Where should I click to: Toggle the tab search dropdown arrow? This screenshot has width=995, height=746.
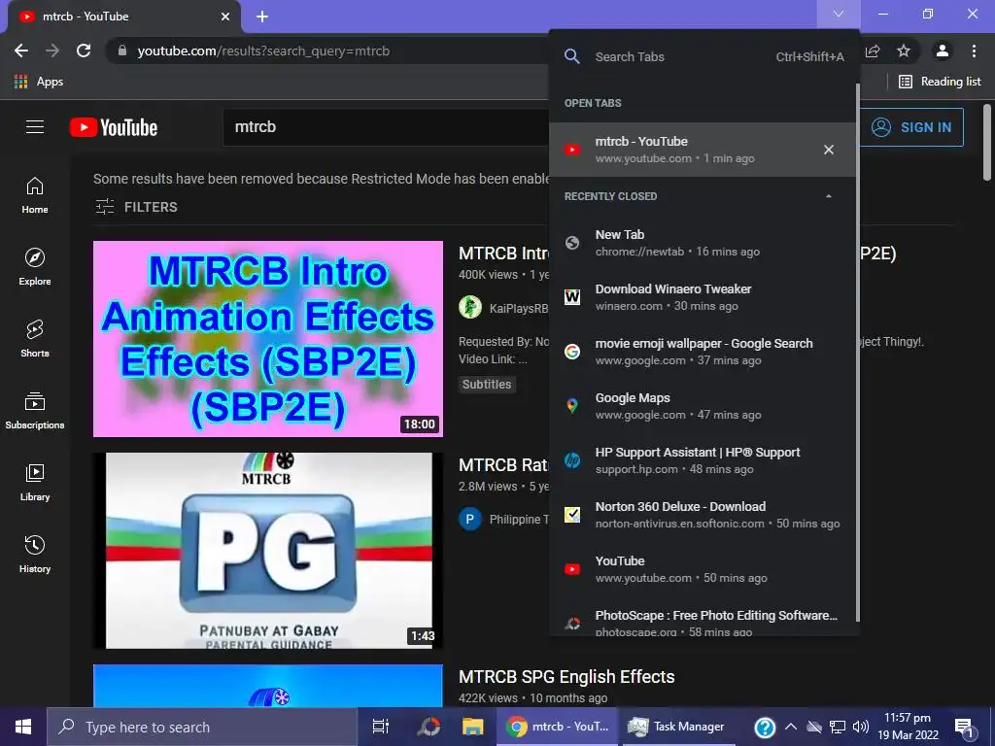[839, 14]
